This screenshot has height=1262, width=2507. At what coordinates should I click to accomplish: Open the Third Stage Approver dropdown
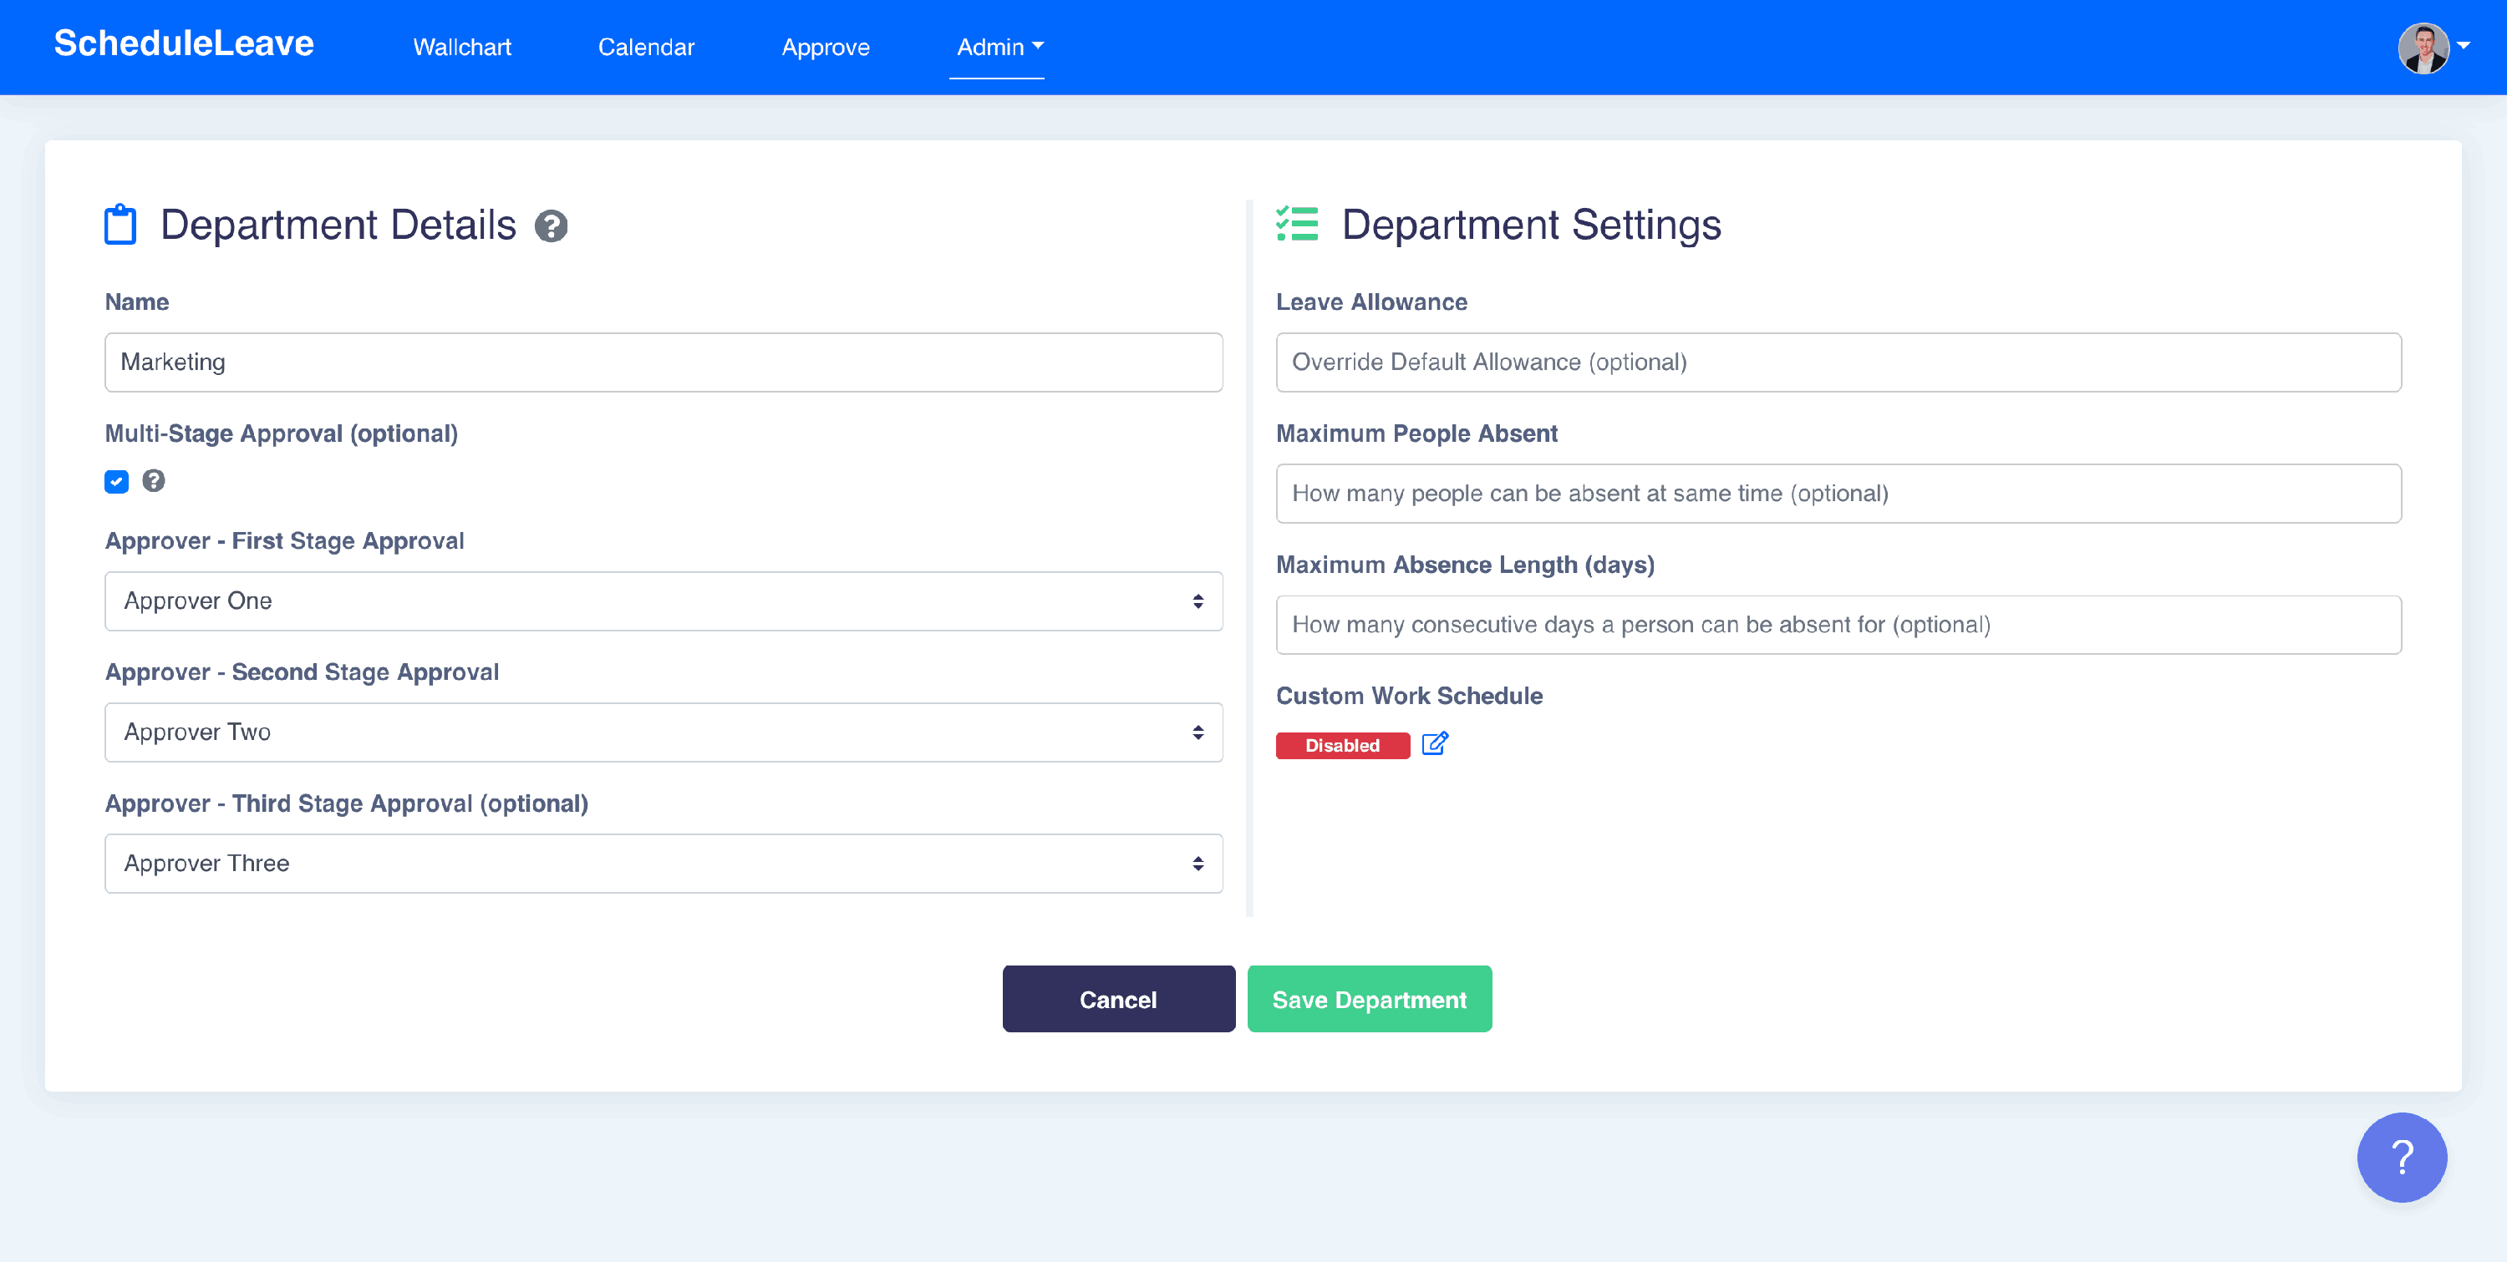click(x=663, y=863)
